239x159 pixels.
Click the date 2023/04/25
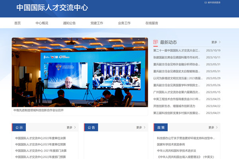tap(213, 99)
